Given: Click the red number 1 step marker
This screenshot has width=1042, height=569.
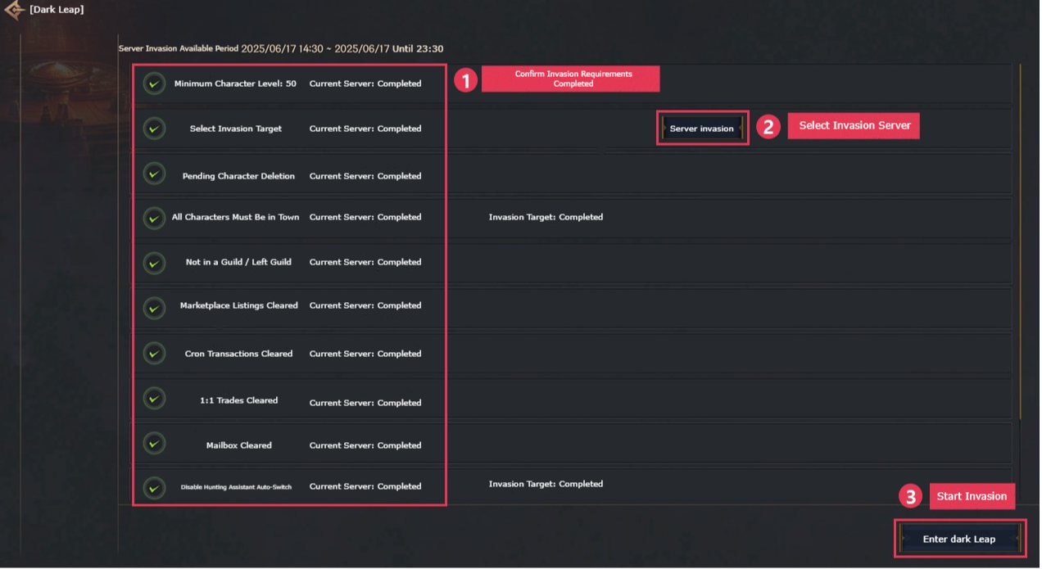Looking at the screenshot, I should click(x=465, y=80).
